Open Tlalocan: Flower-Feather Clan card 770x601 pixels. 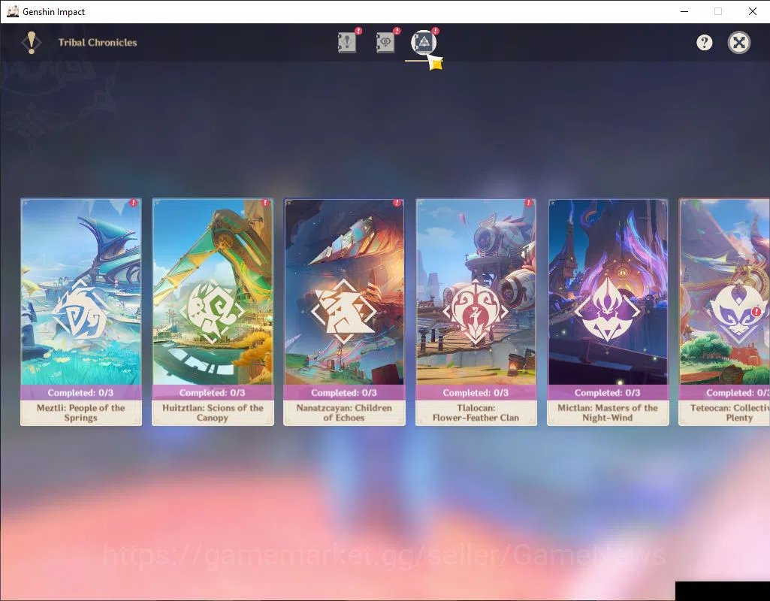point(476,312)
